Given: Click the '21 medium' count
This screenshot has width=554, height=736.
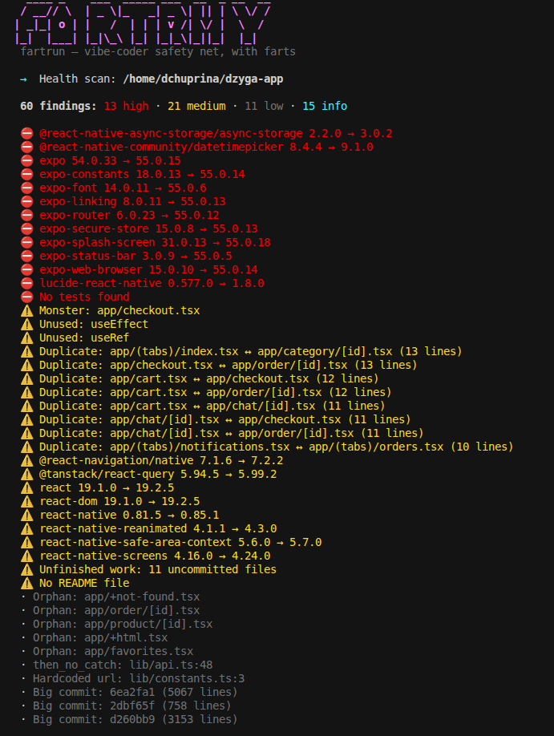Looking at the screenshot, I should pos(196,106).
